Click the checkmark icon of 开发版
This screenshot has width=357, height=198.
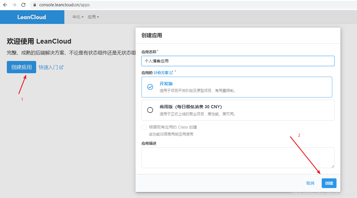coord(150,87)
